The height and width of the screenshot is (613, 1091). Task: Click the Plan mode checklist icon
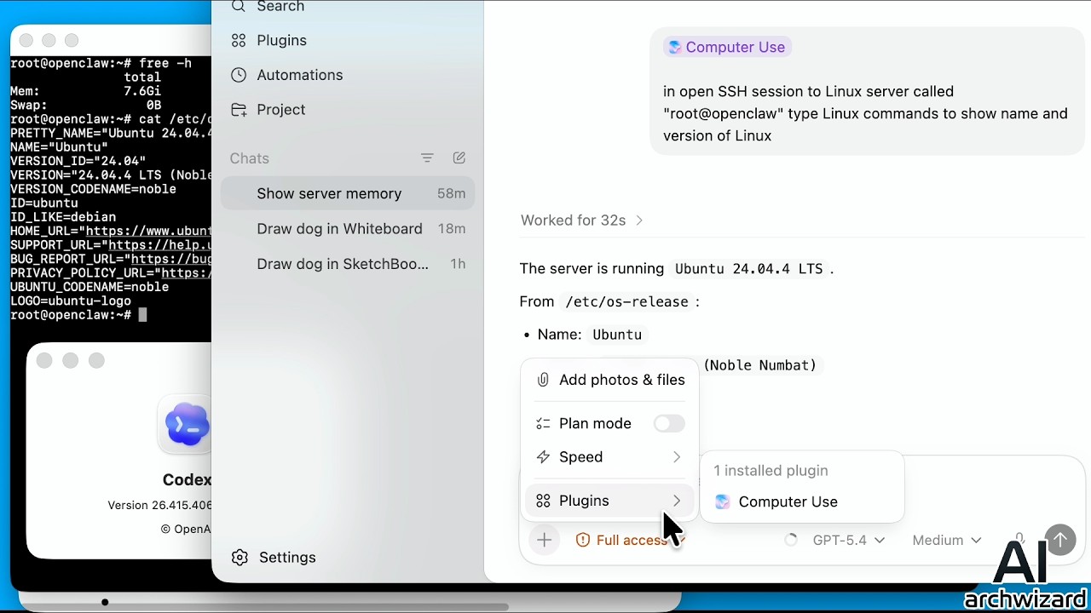543,423
